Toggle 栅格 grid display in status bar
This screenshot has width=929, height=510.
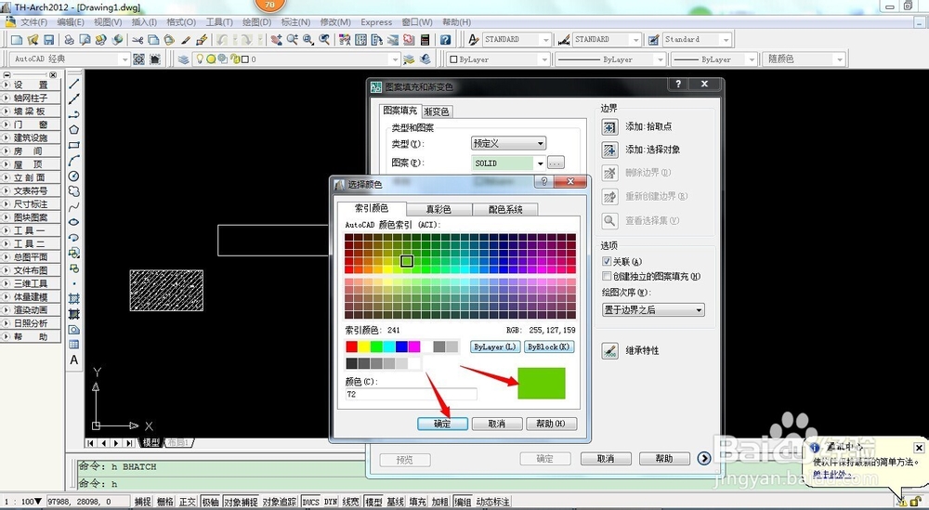pos(165,502)
